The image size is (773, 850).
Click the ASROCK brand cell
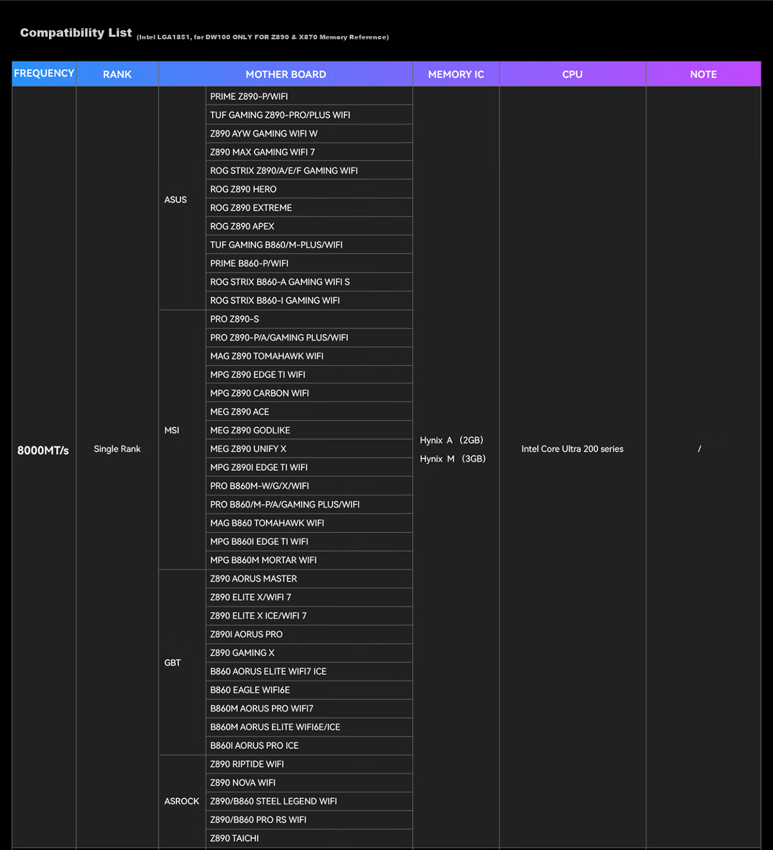coord(182,801)
